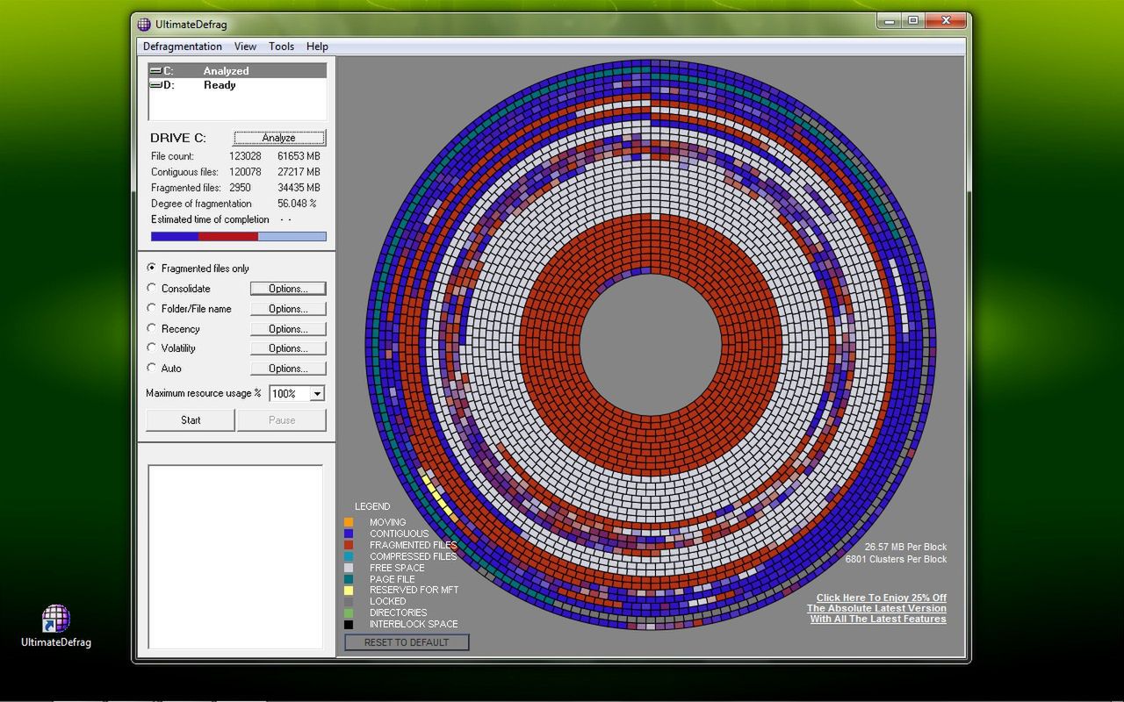Screen dimensions: 1124x702
Task: Click the UltimateDefrag title bar app icon
Action: (144, 24)
